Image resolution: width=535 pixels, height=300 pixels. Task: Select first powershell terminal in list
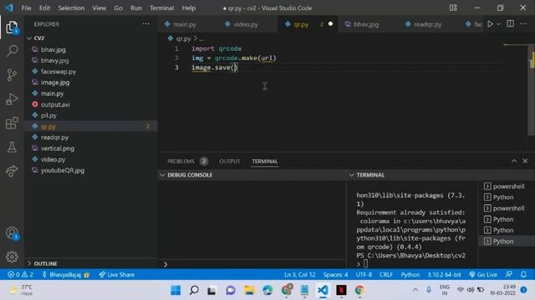click(507, 187)
